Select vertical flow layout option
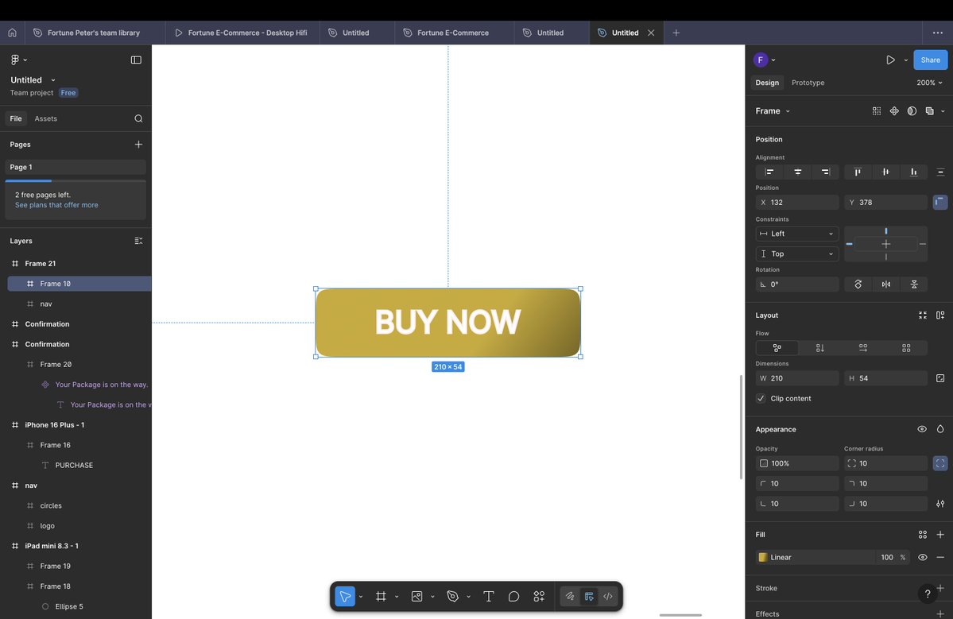953x619 pixels. 820,348
